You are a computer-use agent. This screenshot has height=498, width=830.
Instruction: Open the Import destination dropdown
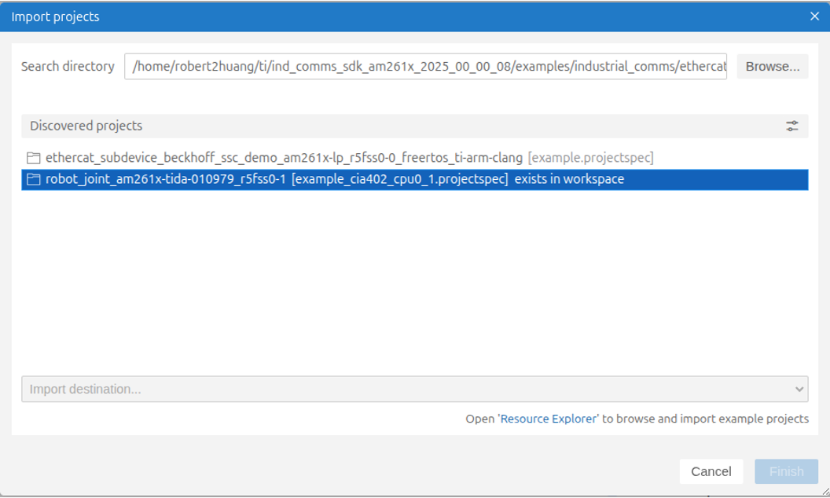(414, 389)
